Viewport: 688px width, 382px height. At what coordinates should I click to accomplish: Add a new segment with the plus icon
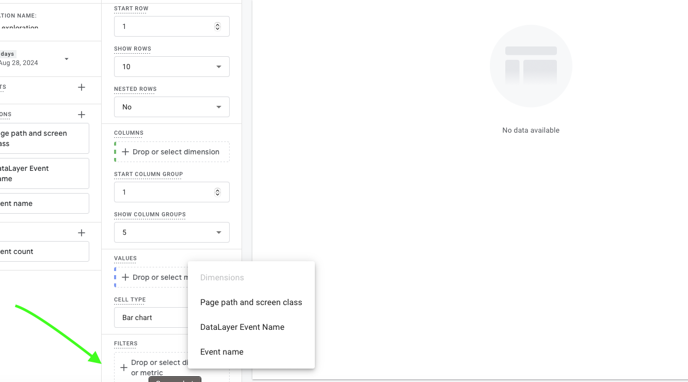click(81, 87)
